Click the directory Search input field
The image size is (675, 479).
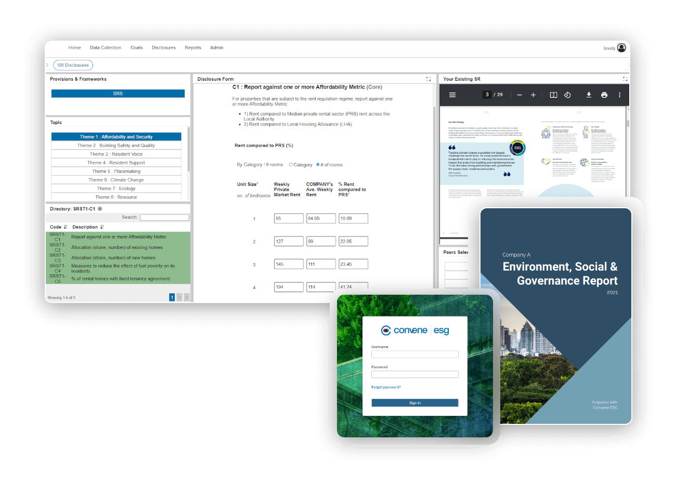coord(164,218)
